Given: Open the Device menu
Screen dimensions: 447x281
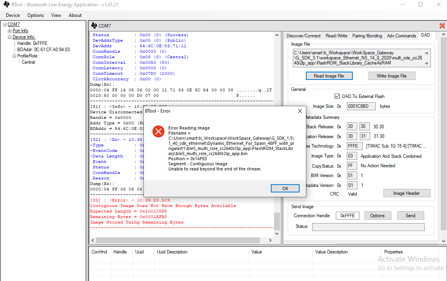Looking at the screenshot, I should point(13,15).
